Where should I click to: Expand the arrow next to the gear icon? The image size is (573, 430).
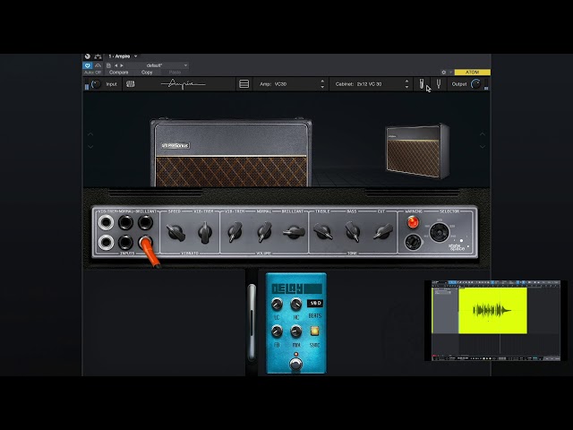tap(450, 73)
